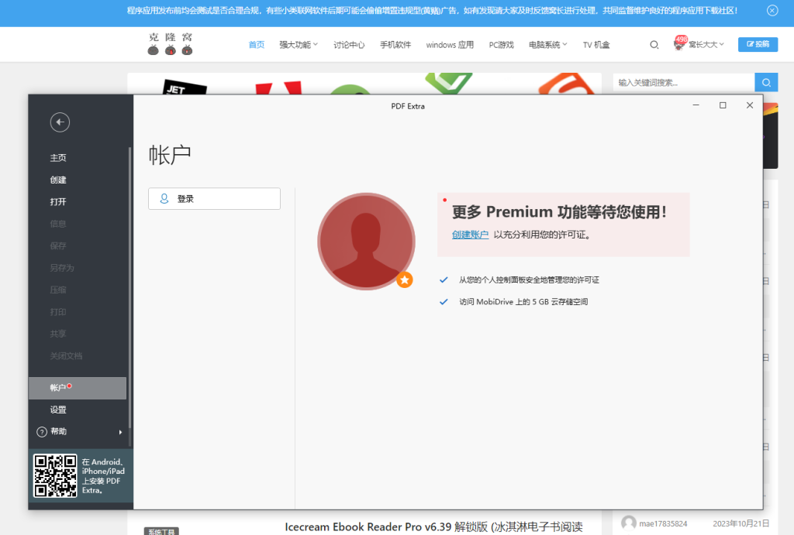Click the Icecream Ebook Reader Pro article title

point(433,527)
